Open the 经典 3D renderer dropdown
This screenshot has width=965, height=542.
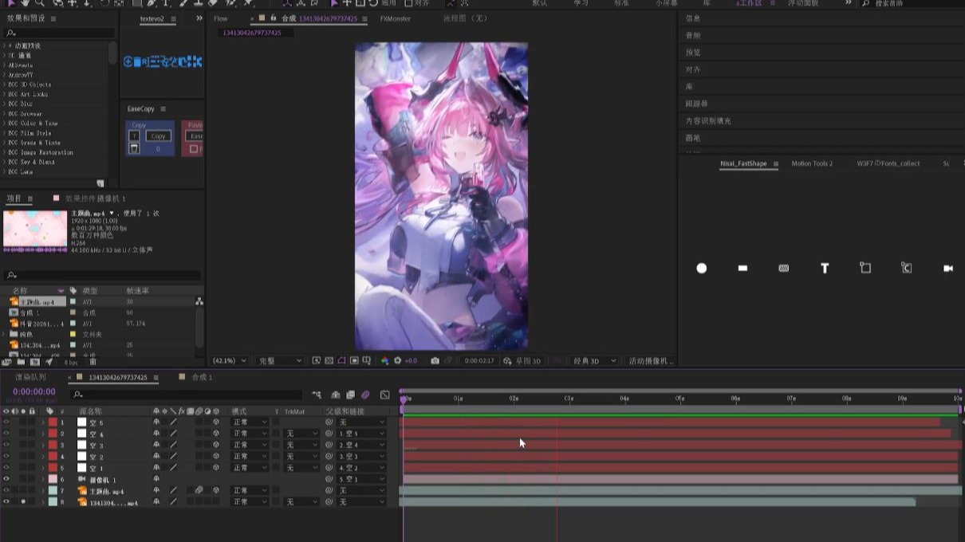click(594, 361)
